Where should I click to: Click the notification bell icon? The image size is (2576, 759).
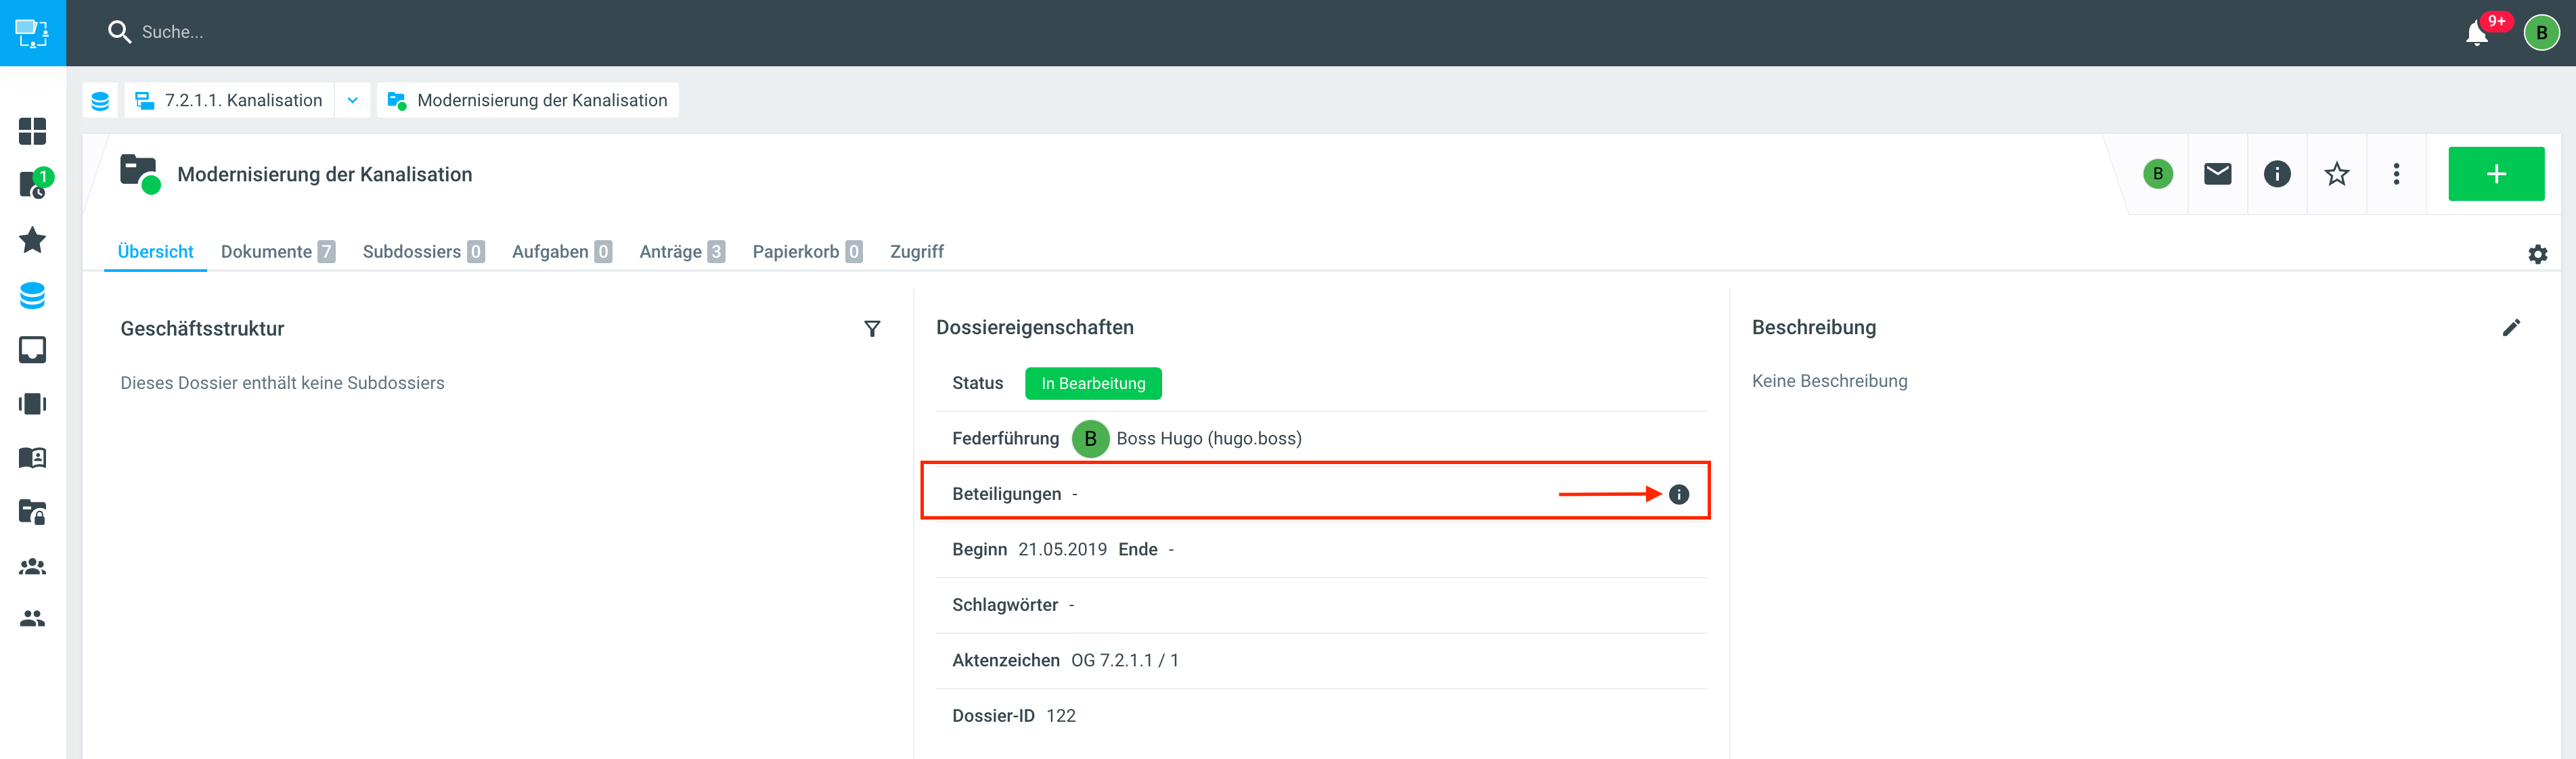2476,33
